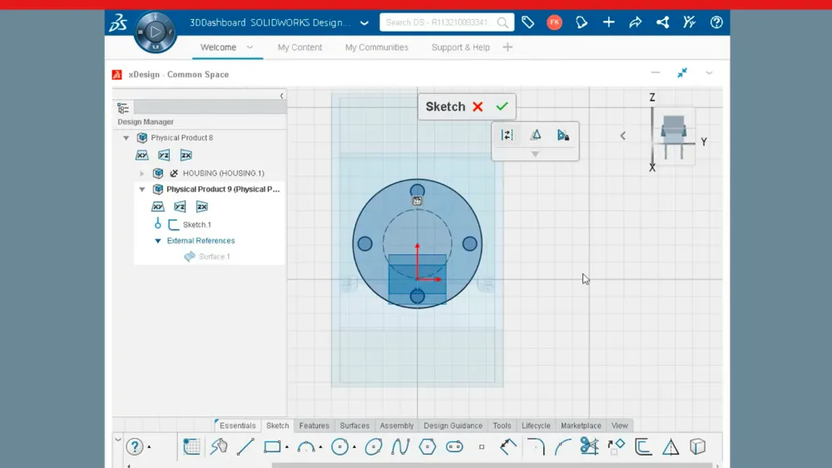The width and height of the screenshot is (832, 468).
Task: Click the bottom toolbar horizontal scrollbar
Action: coord(492,466)
